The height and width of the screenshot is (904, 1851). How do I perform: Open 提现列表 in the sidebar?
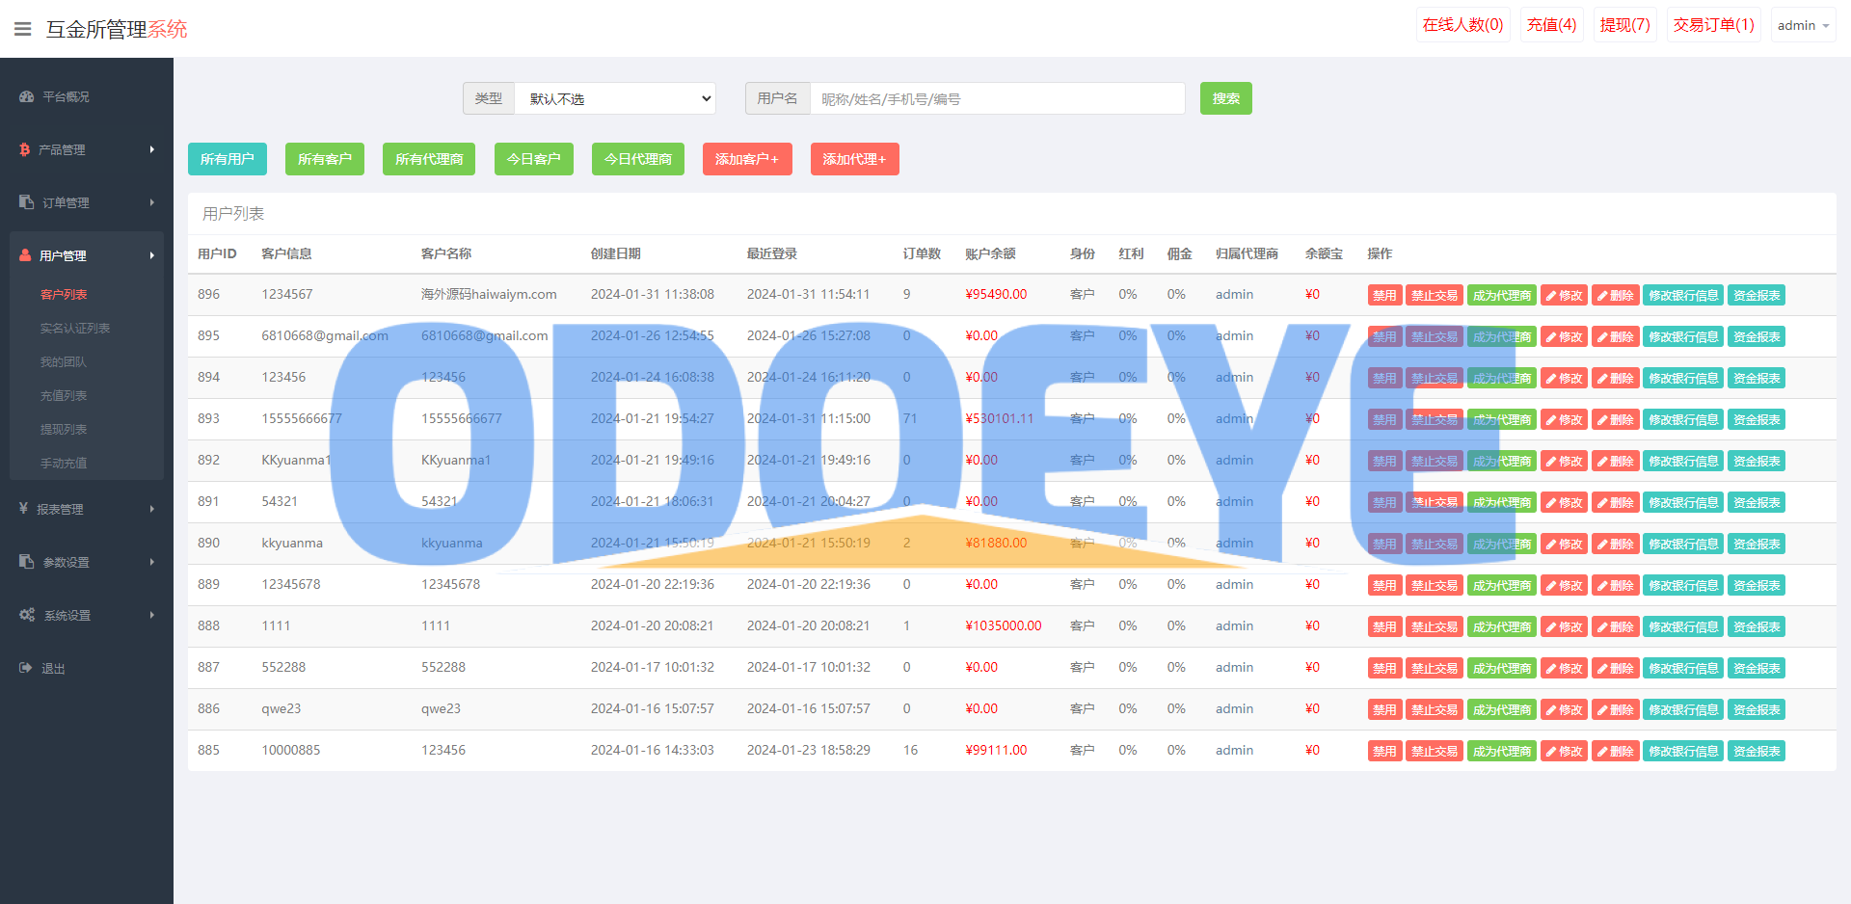coord(64,429)
